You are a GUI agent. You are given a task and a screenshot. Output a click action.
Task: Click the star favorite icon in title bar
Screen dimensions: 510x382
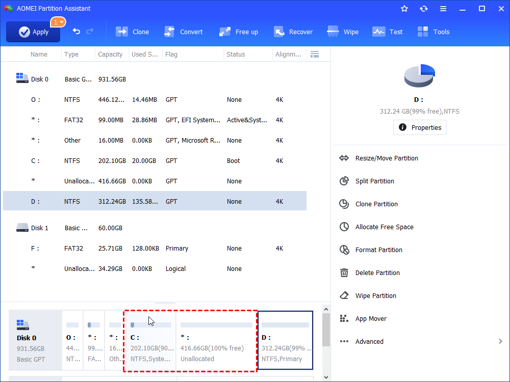(x=404, y=9)
